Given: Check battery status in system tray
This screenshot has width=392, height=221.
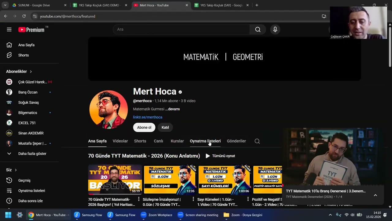Looking at the screenshot, I should pos(359,215).
